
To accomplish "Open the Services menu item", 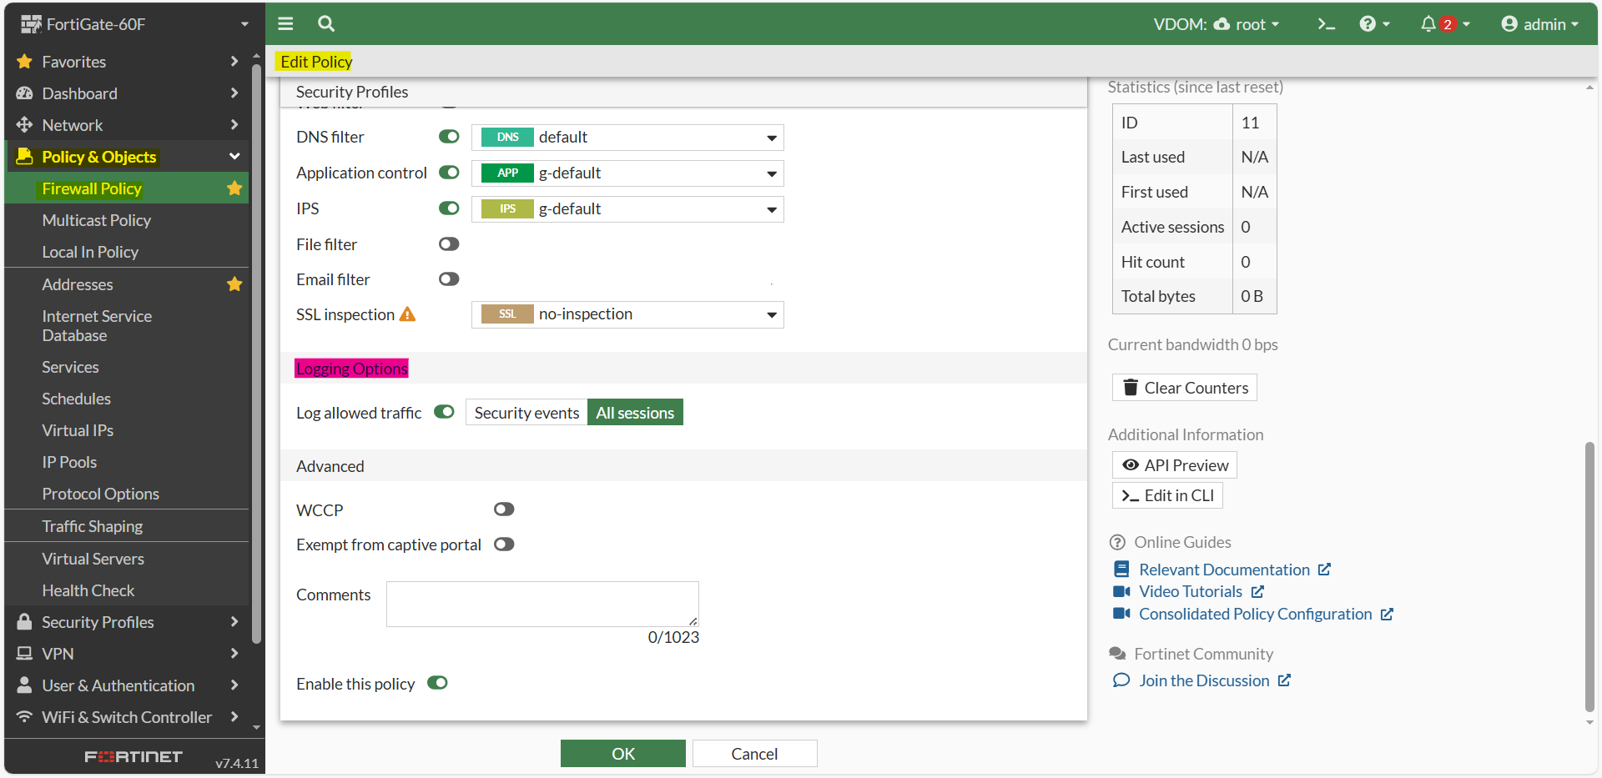I will (x=70, y=367).
